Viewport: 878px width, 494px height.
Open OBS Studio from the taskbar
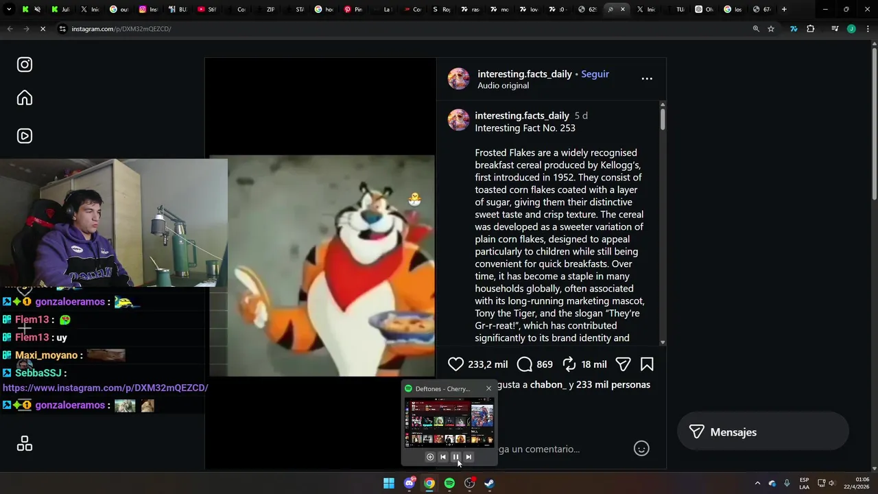tap(469, 483)
